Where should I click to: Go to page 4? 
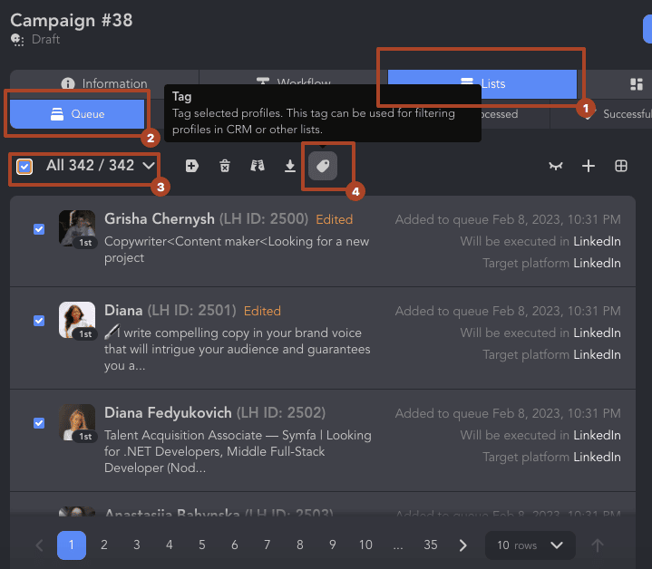tap(170, 545)
